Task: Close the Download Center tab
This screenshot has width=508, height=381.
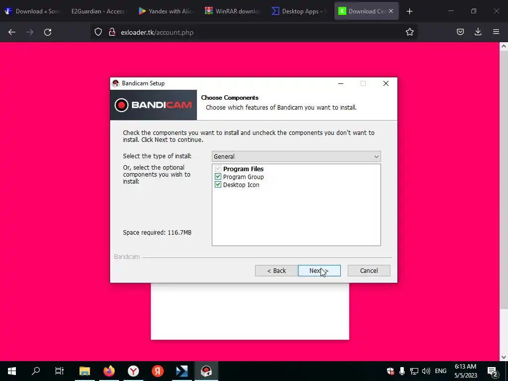Action: [x=391, y=11]
